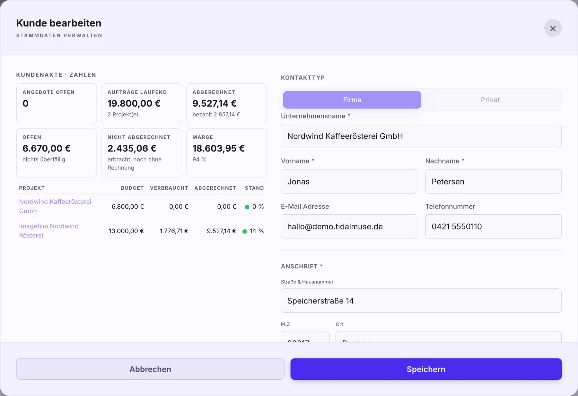This screenshot has height=396, width=578.
Task: Click the Abbrechen button
Action: pos(150,369)
